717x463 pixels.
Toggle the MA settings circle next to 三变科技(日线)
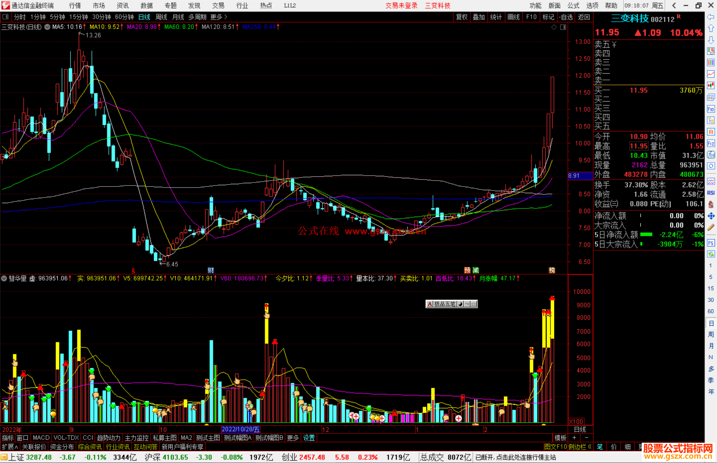pos(47,27)
